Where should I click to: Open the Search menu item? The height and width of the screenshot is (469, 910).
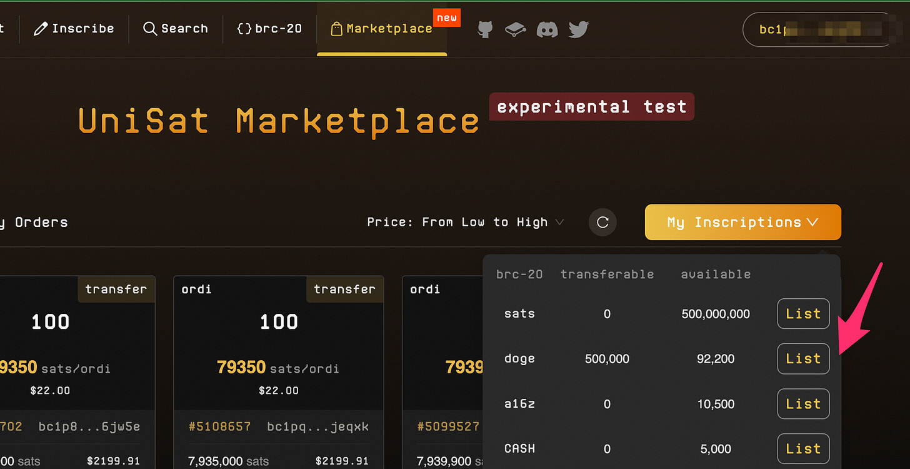(176, 29)
